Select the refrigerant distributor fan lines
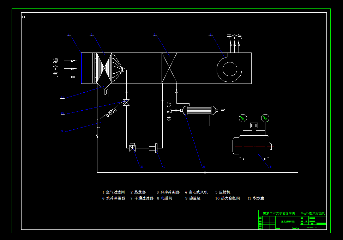The width and height of the screenshot is (343, 240). pyautogui.click(x=119, y=68)
